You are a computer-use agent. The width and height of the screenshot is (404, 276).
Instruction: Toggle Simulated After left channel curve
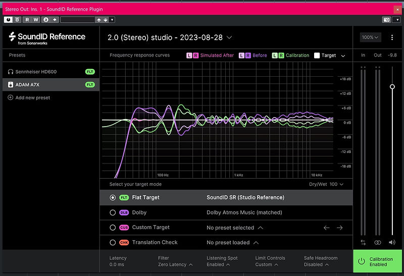(189, 56)
